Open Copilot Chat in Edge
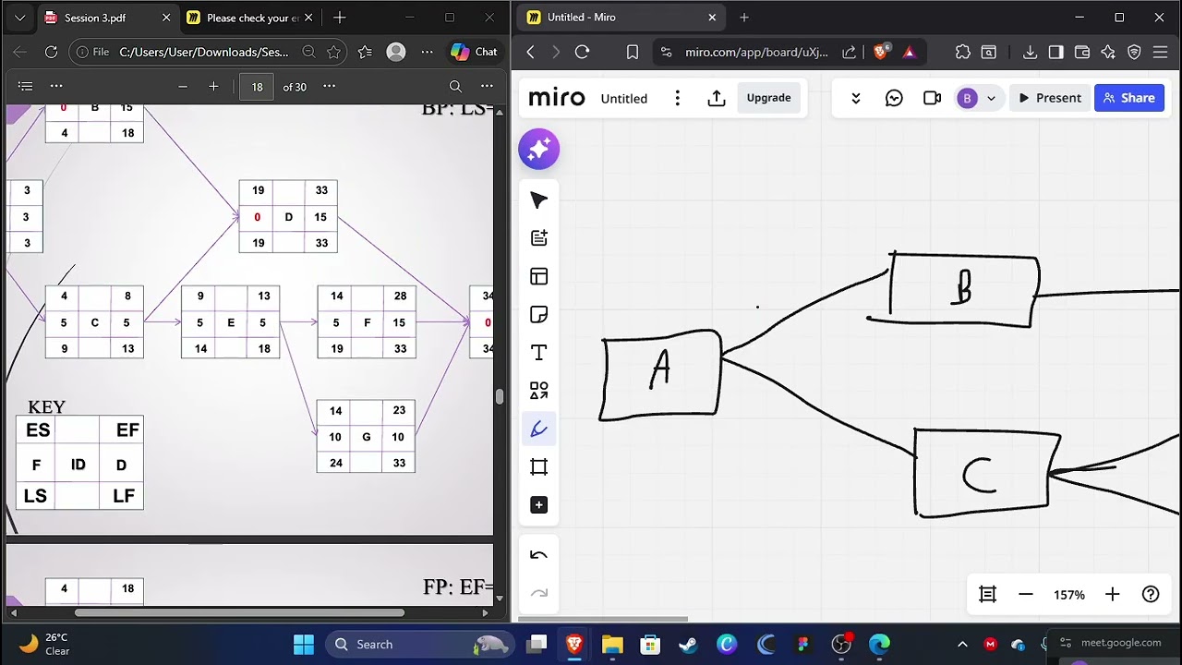 click(474, 53)
